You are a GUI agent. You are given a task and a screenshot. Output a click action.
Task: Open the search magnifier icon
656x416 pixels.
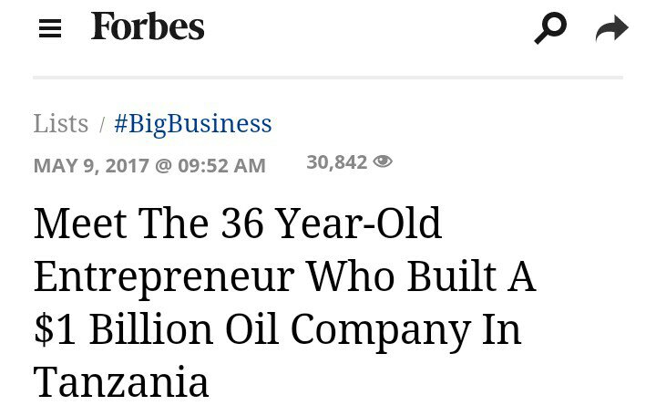point(550,28)
